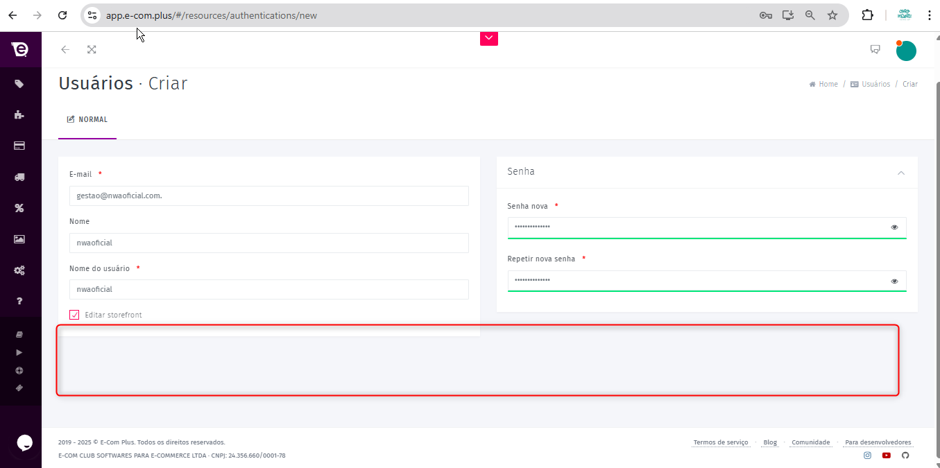The height and width of the screenshot is (468, 940).
Task: Open the truck shipping sidebar icon
Action: [19, 177]
